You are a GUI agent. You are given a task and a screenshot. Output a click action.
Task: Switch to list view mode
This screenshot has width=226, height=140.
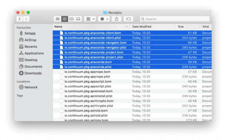tap(64, 19)
